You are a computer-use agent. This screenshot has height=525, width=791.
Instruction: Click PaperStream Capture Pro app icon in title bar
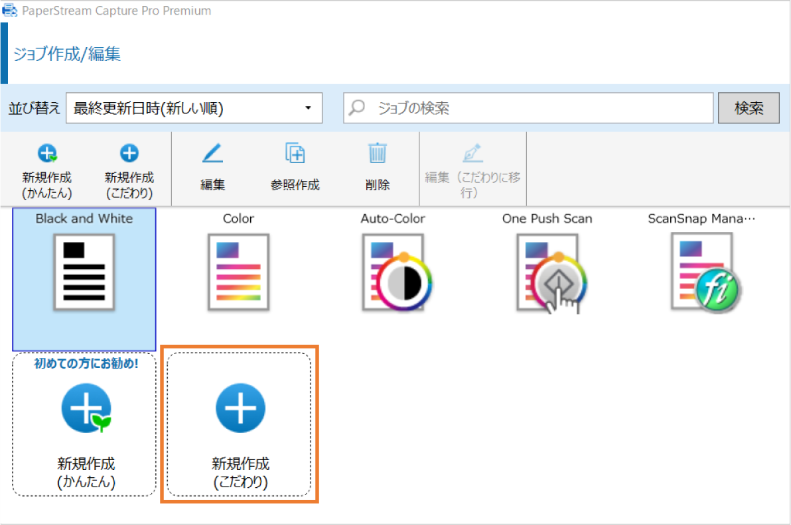coord(9,10)
